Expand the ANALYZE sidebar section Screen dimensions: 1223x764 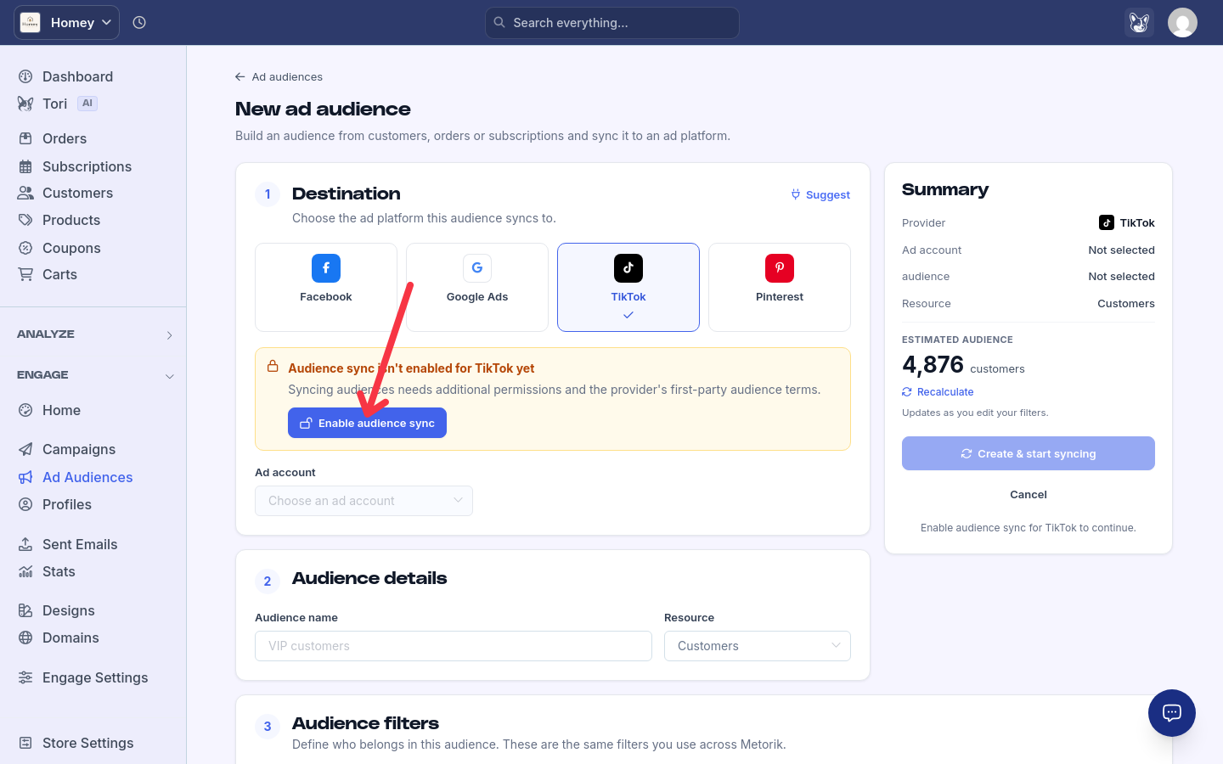coord(93,334)
